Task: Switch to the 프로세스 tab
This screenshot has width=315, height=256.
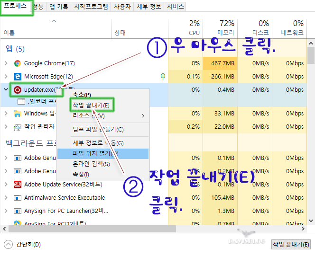Action: point(16,6)
